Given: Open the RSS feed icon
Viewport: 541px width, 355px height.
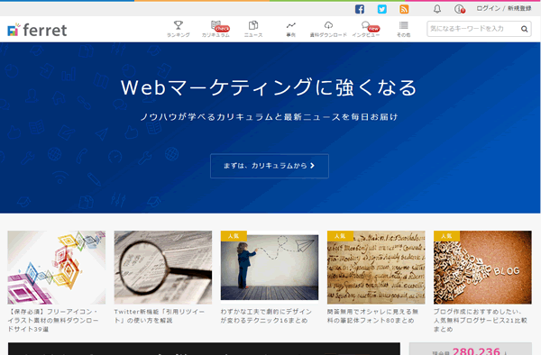Looking at the screenshot, I should click(404, 9).
